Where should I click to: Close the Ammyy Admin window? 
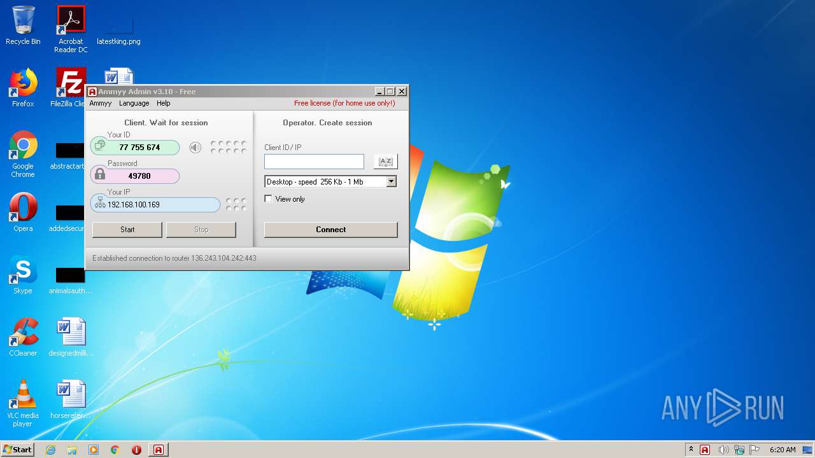coord(401,92)
